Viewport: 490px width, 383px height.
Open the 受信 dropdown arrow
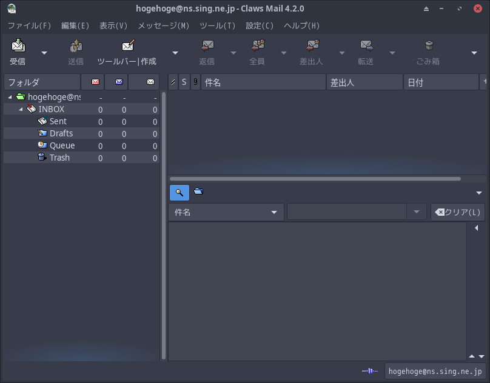[44, 53]
